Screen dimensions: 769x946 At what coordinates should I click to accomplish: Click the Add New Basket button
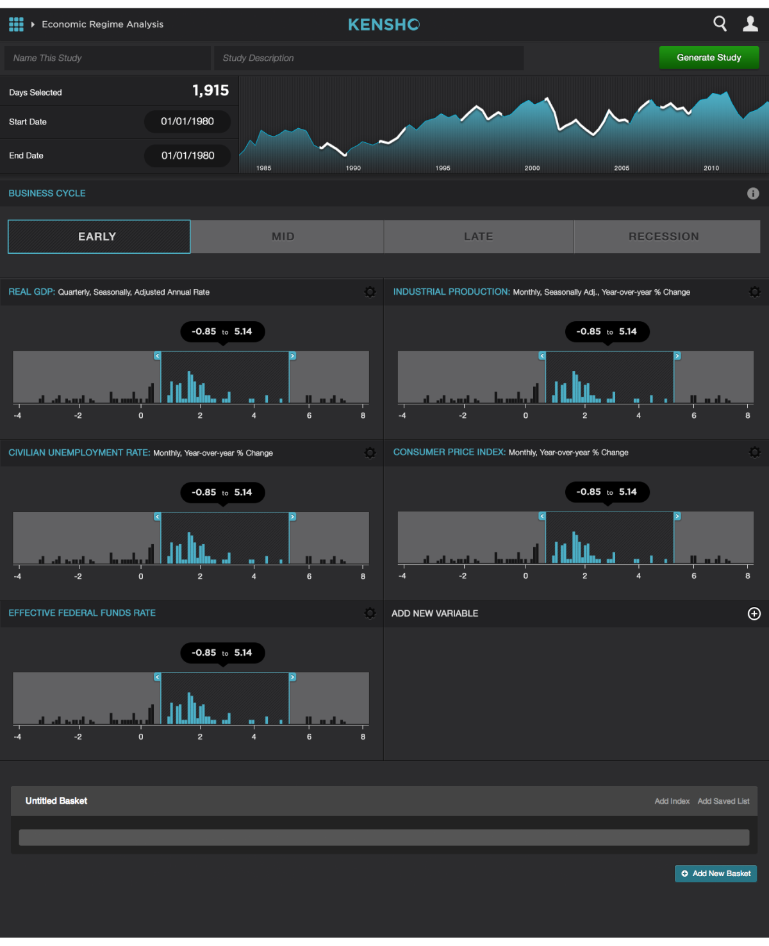pyautogui.click(x=716, y=874)
